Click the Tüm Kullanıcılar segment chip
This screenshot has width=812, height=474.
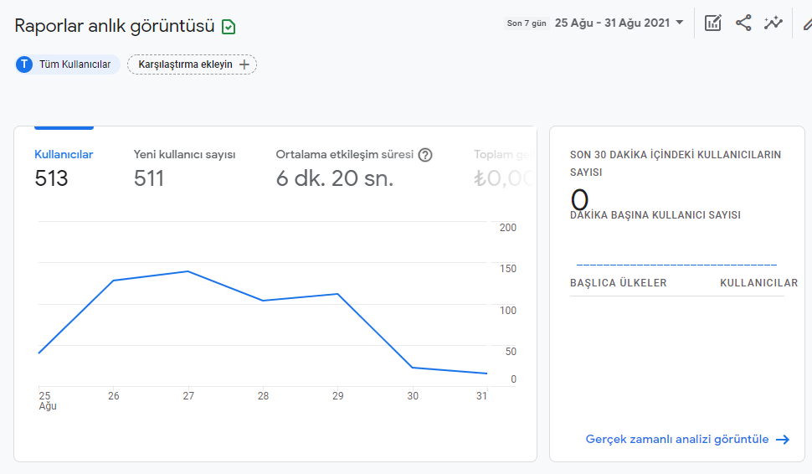click(68, 64)
